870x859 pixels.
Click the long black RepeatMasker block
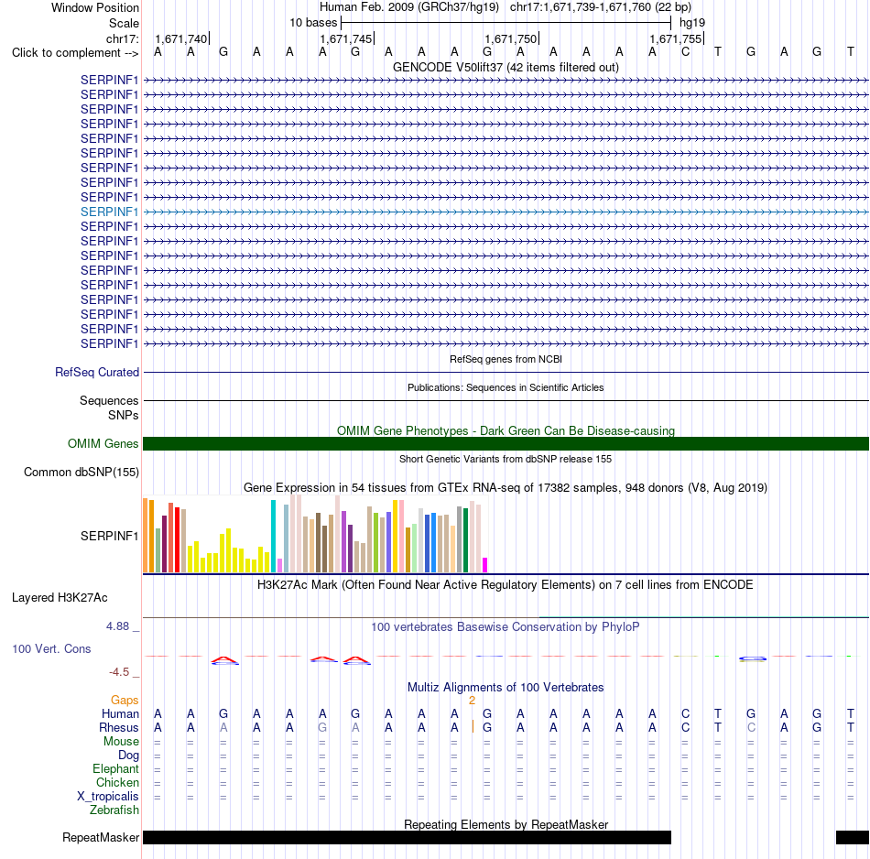pyautogui.click(x=407, y=837)
